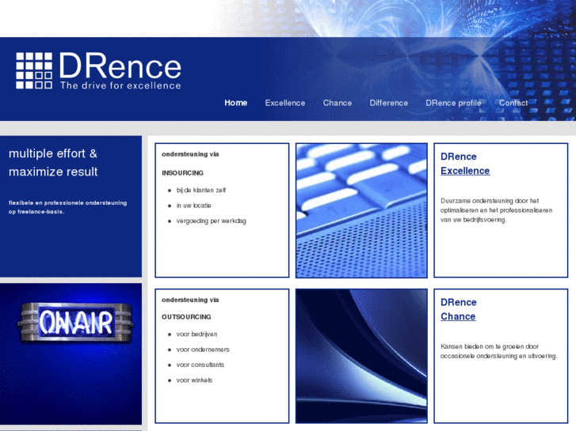The image size is (576, 431).
Task: Click the 'Kansen bieden om te groeien' paragraph
Action: click(x=499, y=351)
